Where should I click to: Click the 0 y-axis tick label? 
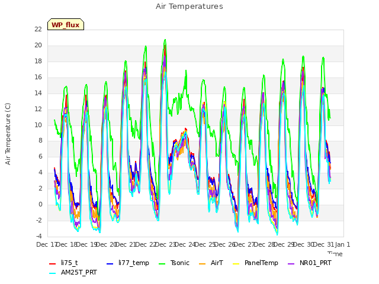point(40,204)
